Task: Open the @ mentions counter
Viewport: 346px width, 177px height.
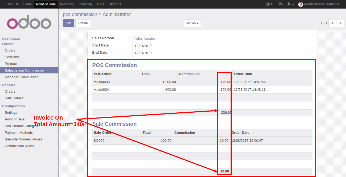Action: click(270, 4)
